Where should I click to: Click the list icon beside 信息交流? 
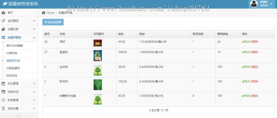click(x=3, y=92)
